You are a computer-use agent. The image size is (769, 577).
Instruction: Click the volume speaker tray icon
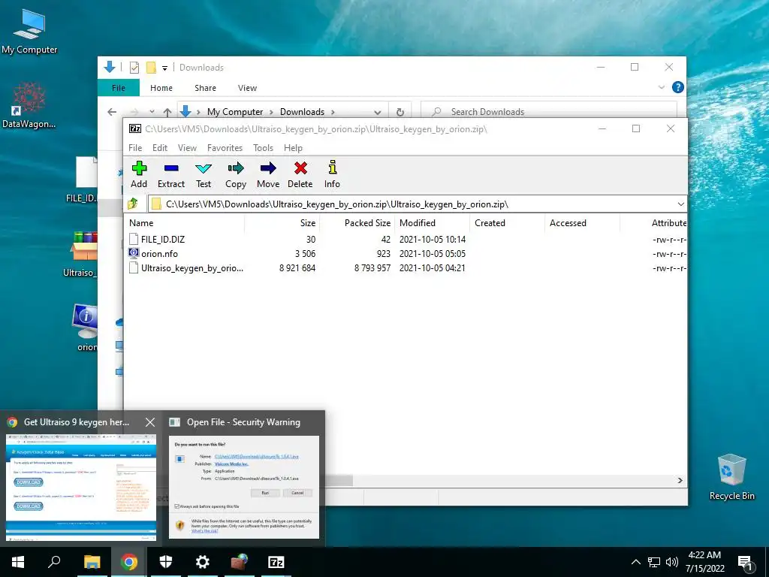click(672, 562)
